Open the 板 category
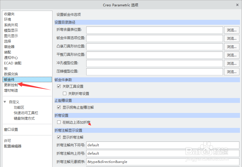This screenshot has width=242, height=167. (6, 69)
